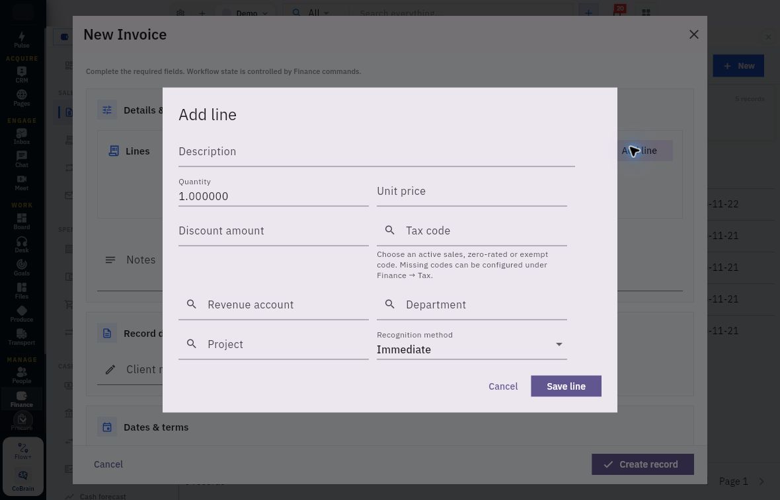Viewport: 780px width, 500px height.
Task: Open Pulse in the sidebar
Action: (21, 40)
